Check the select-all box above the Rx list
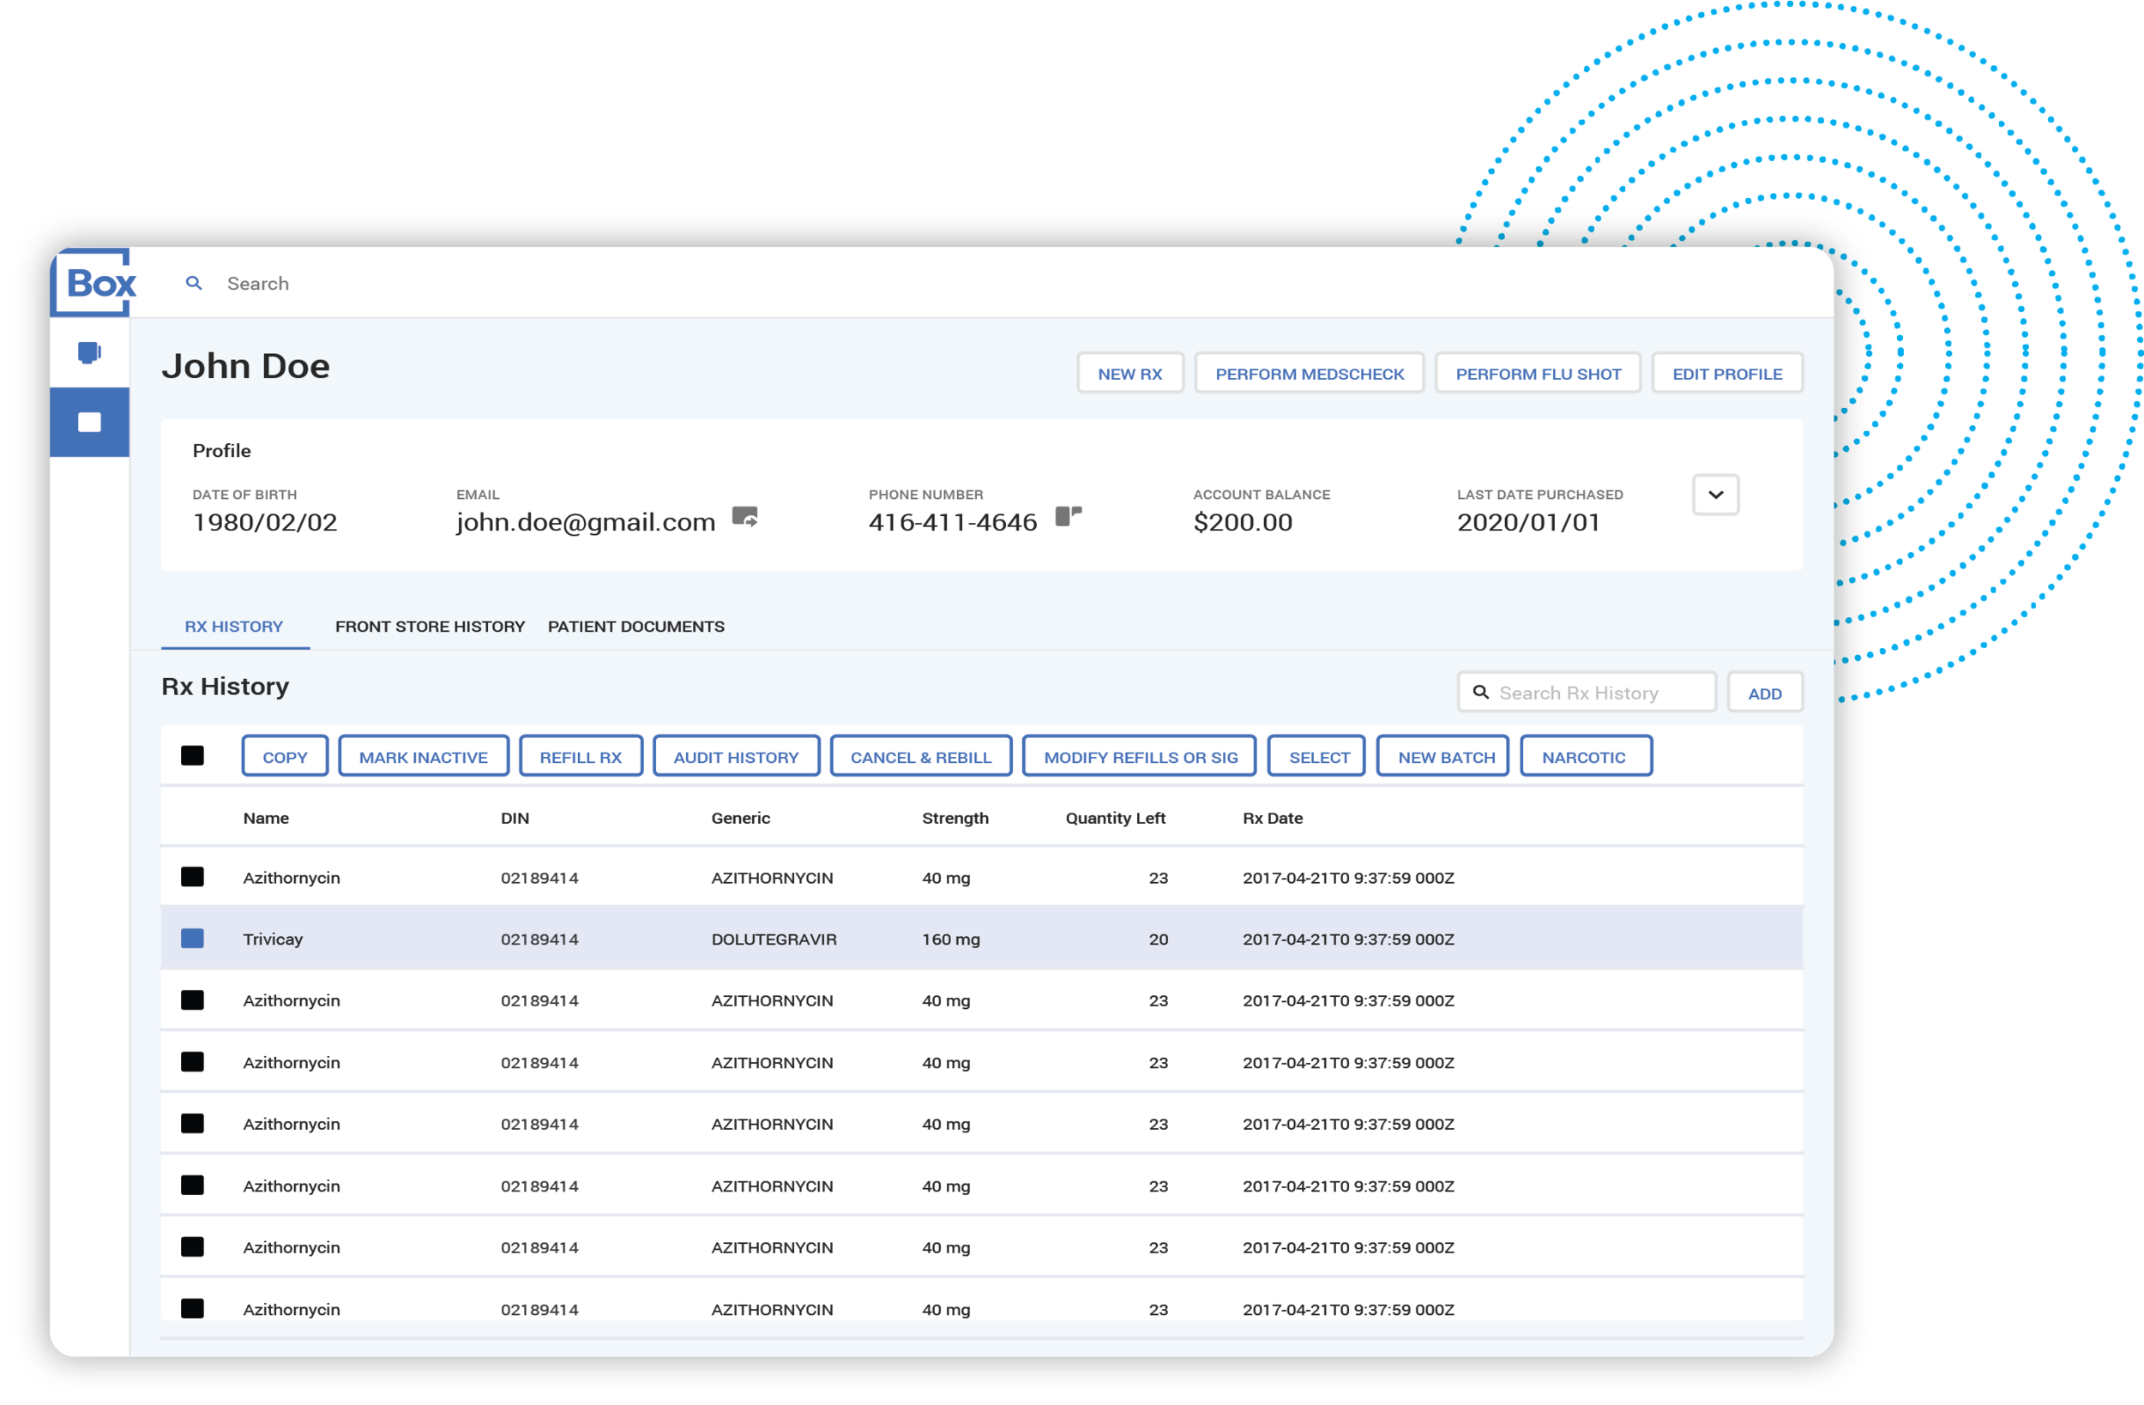Viewport: 2144px width, 1405px height. [193, 757]
